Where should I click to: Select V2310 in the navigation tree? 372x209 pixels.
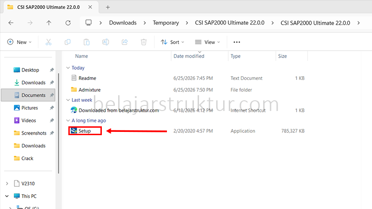[x=28, y=183]
